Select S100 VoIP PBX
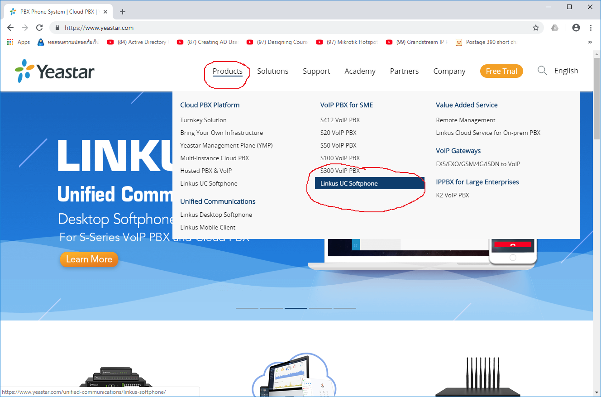This screenshot has width=601, height=397. [x=340, y=158]
